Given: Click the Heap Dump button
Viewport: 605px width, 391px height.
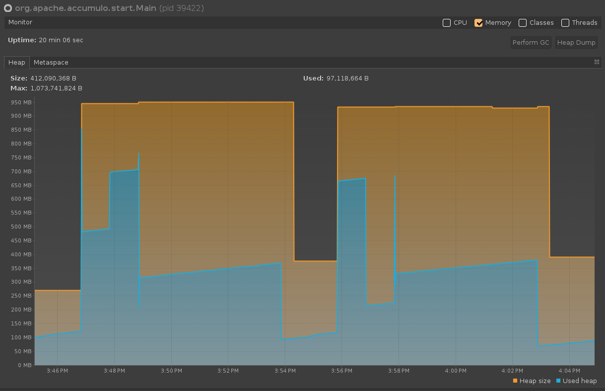Looking at the screenshot, I should tap(576, 43).
